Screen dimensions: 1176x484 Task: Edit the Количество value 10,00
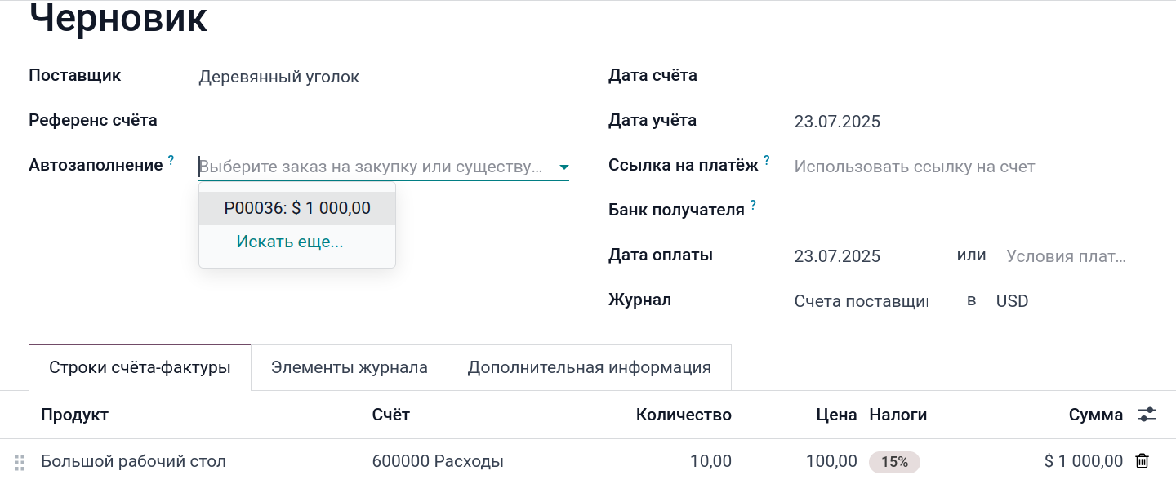click(710, 462)
